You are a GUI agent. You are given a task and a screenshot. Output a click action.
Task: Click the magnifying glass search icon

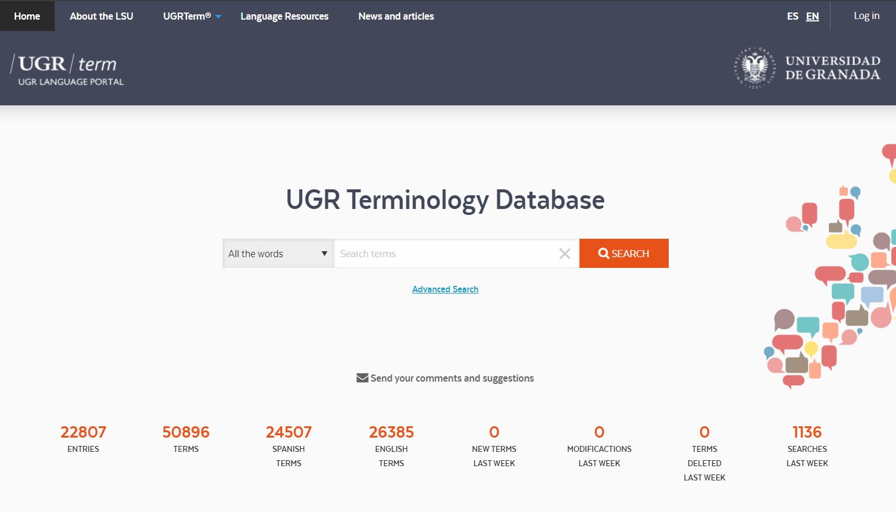click(x=603, y=253)
